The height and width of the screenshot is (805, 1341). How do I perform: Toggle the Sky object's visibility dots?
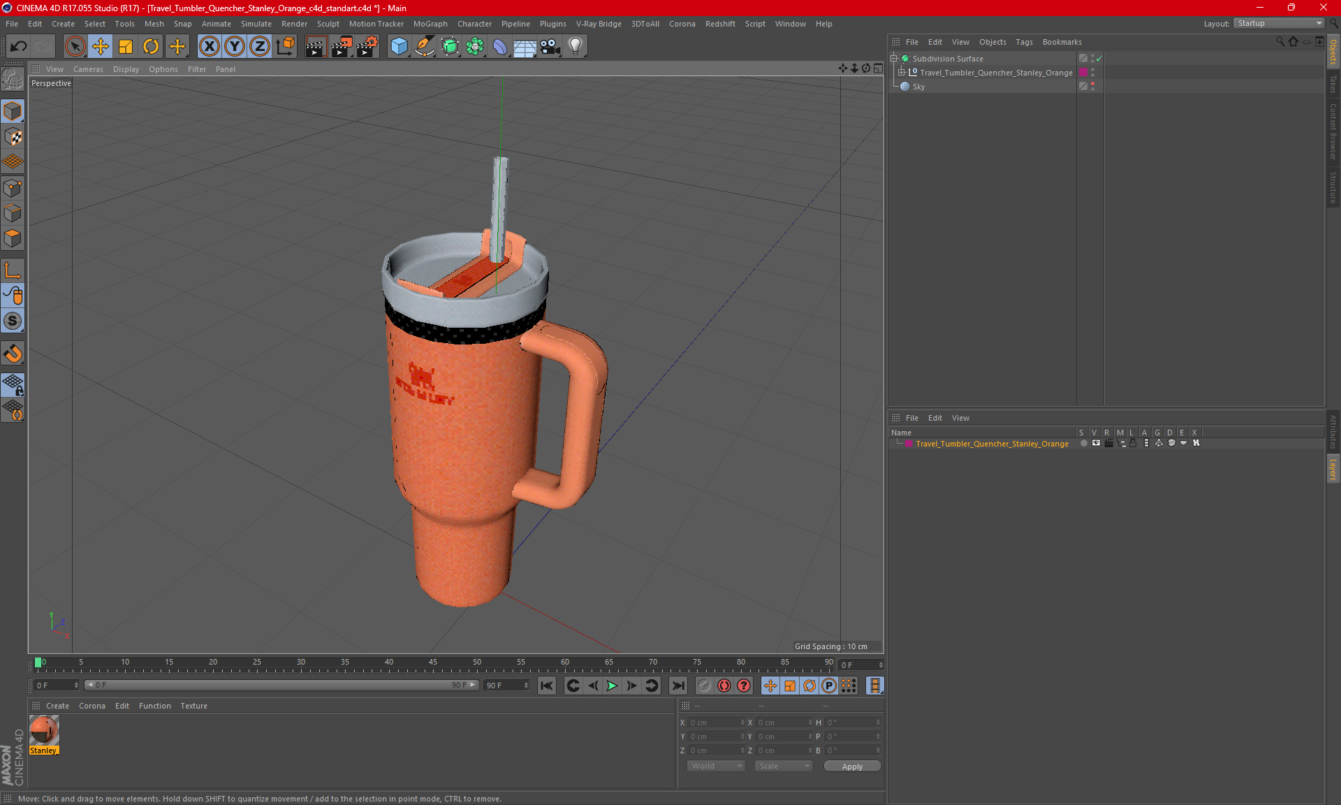coord(1092,86)
